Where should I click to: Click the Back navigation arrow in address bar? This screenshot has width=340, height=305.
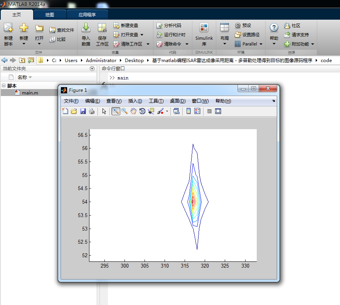click(4, 60)
